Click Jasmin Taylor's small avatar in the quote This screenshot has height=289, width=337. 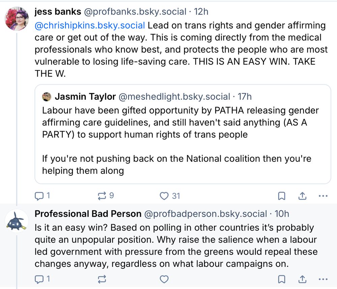click(x=46, y=96)
